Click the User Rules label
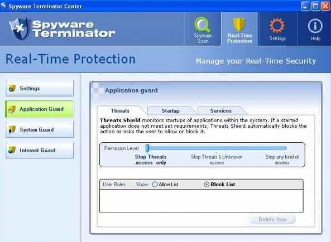Image resolution: width=331 pixels, height=242 pixels. 114,185
